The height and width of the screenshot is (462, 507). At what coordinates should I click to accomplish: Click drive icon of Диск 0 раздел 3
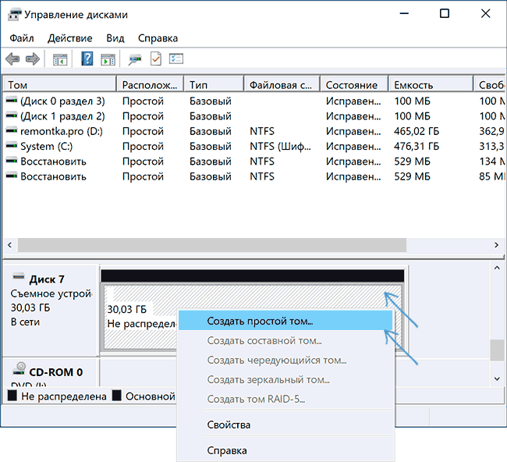(12, 101)
